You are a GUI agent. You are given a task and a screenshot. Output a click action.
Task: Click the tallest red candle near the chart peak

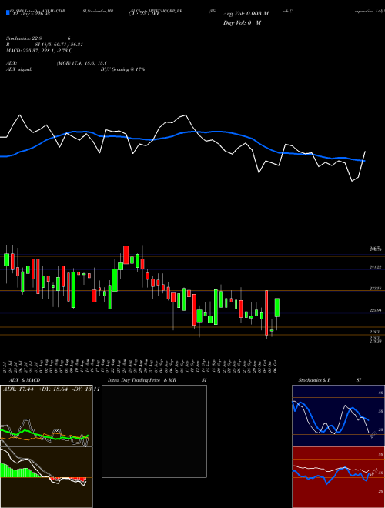pos(126,255)
